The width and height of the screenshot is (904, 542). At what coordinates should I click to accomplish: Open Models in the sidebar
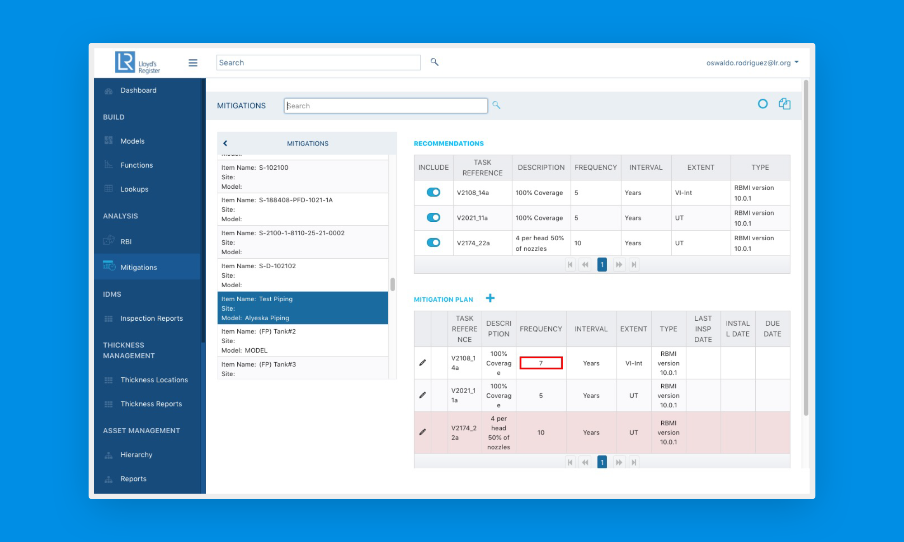(x=132, y=141)
